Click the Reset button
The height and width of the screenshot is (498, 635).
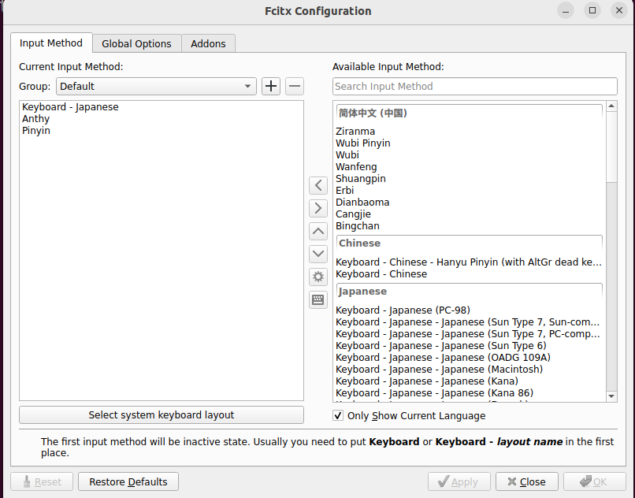click(x=42, y=481)
